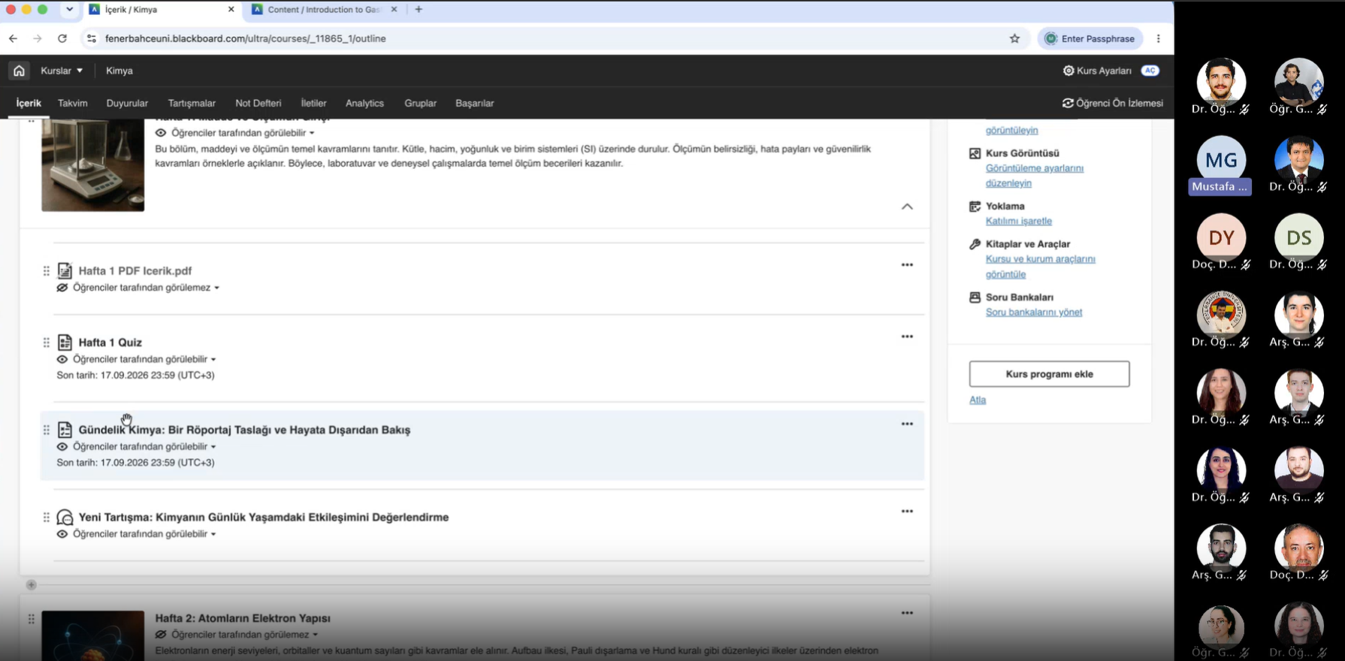The image size is (1345, 661).
Task: Toggle hidden-eye icon for Hafta 2 module
Action: click(x=161, y=635)
